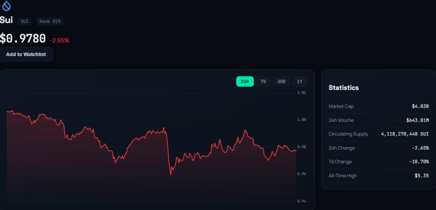Select the 24H chart range tab
This screenshot has width=436, height=210.
tap(245, 81)
